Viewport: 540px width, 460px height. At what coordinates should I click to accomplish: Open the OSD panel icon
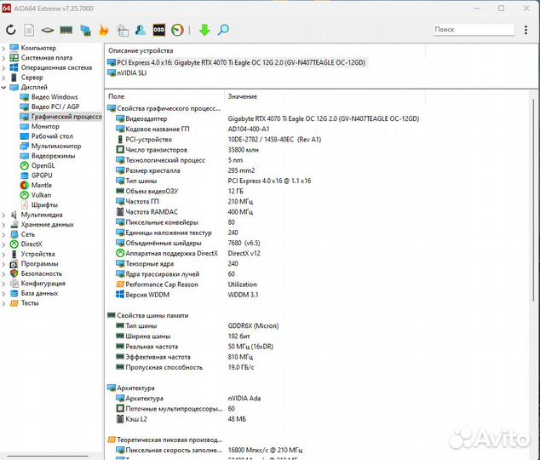159,30
